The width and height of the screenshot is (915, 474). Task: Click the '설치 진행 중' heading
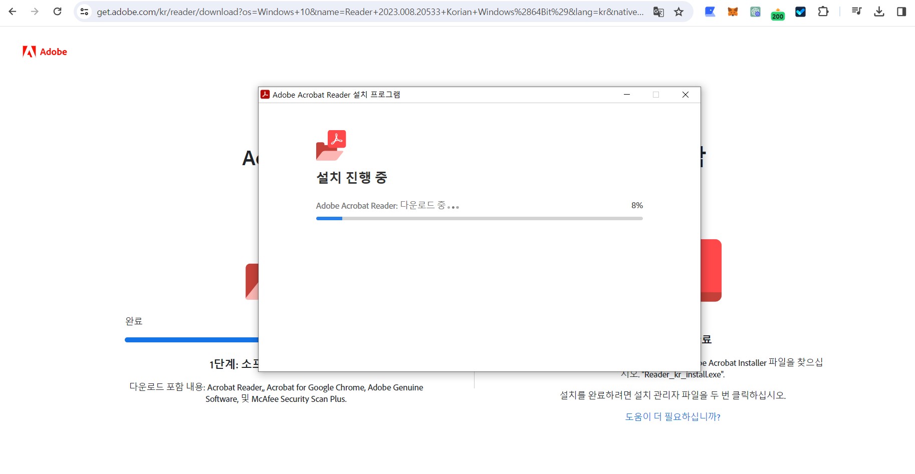(352, 177)
